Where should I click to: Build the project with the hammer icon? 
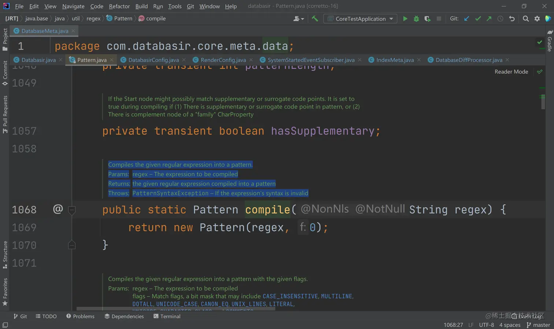tap(315, 19)
